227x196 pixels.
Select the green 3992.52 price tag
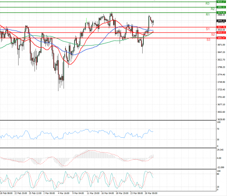click(x=221, y=7)
